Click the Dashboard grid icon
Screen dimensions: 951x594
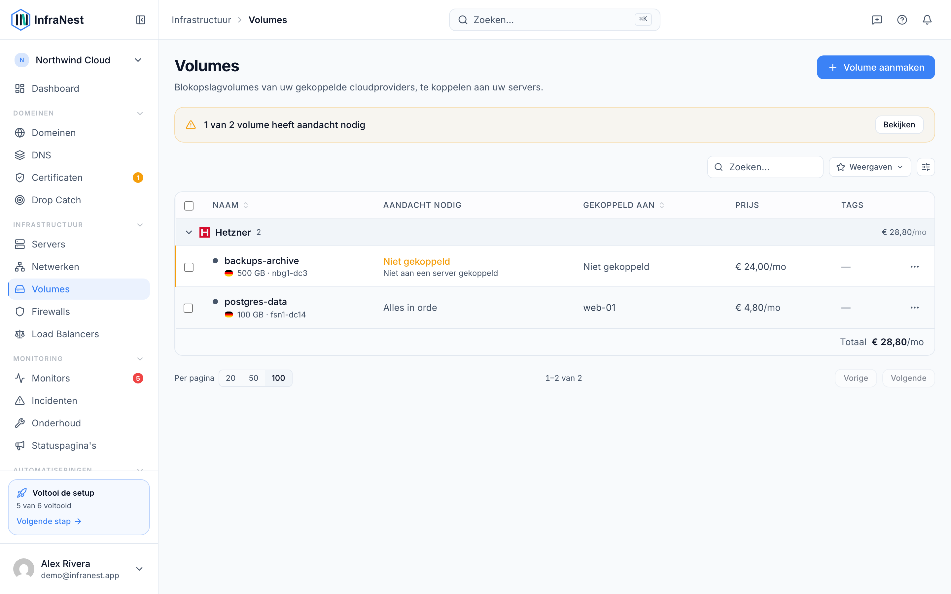20,88
